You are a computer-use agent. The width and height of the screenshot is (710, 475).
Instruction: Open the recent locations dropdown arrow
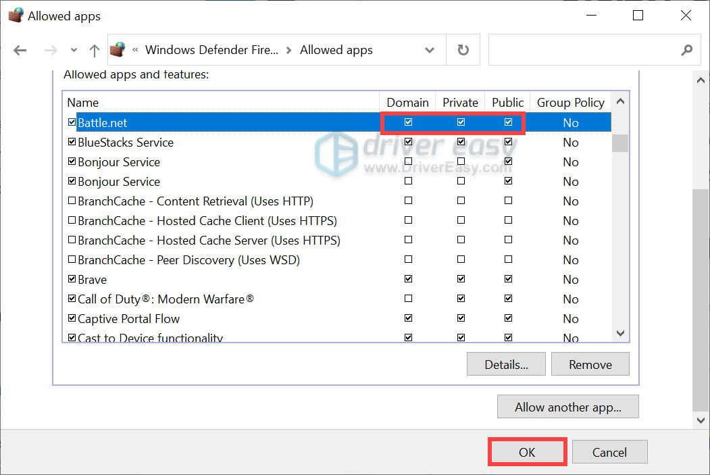pos(74,50)
